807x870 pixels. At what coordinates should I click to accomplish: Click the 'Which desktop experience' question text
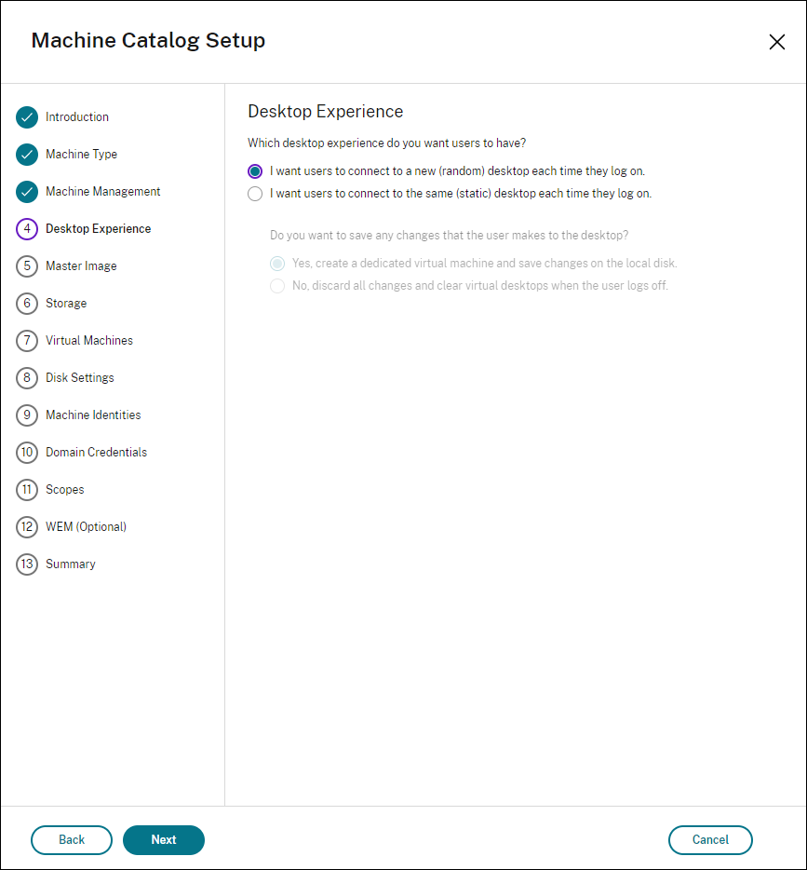click(387, 143)
